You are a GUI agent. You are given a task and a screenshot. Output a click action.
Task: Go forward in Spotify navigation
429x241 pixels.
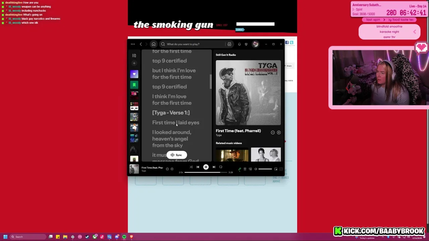(146, 44)
